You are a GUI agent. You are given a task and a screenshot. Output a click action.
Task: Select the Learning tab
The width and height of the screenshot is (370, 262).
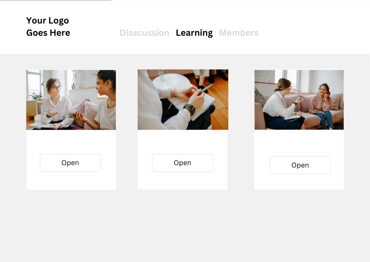[194, 33]
